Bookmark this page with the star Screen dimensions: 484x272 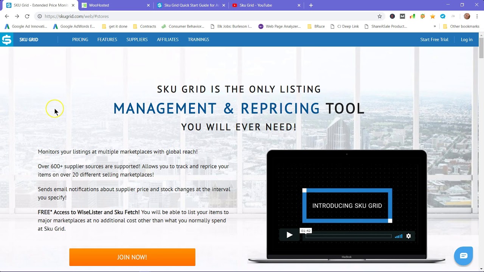pyautogui.click(x=380, y=16)
